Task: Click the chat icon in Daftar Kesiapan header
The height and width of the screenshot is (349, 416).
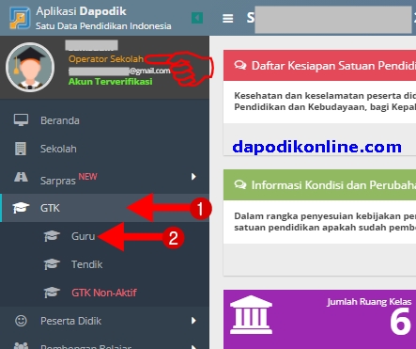Action: (240, 65)
